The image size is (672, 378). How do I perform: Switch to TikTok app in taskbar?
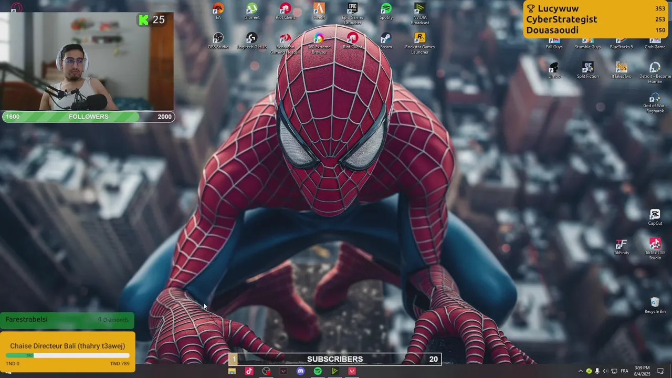point(249,371)
